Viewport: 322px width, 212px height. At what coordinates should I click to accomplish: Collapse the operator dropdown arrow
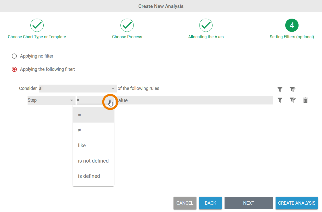110,100
